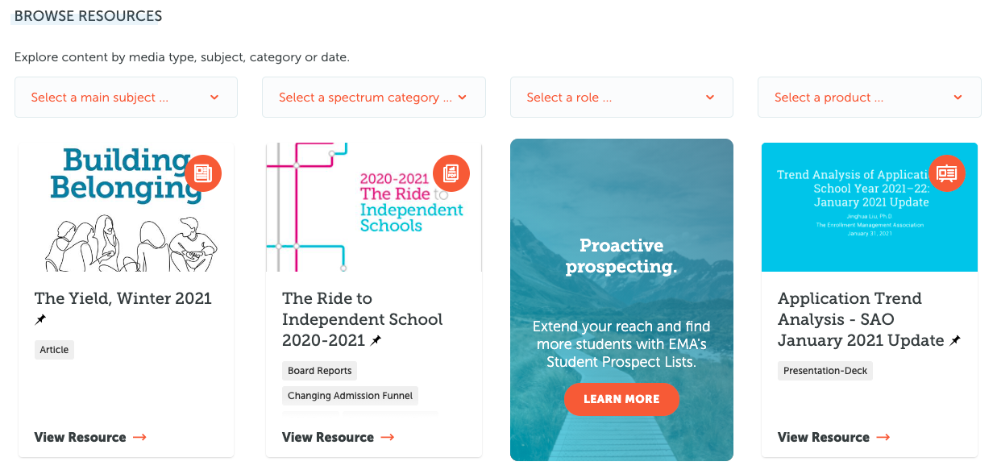Screen dimensions: 997x470
Task: Select the Board Reports tag
Action: (x=319, y=371)
